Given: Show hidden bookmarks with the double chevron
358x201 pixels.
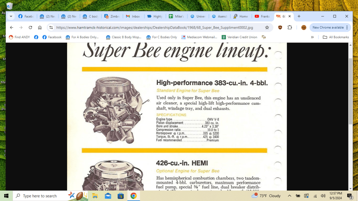Looking at the screenshot, I should [x=312, y=37].
